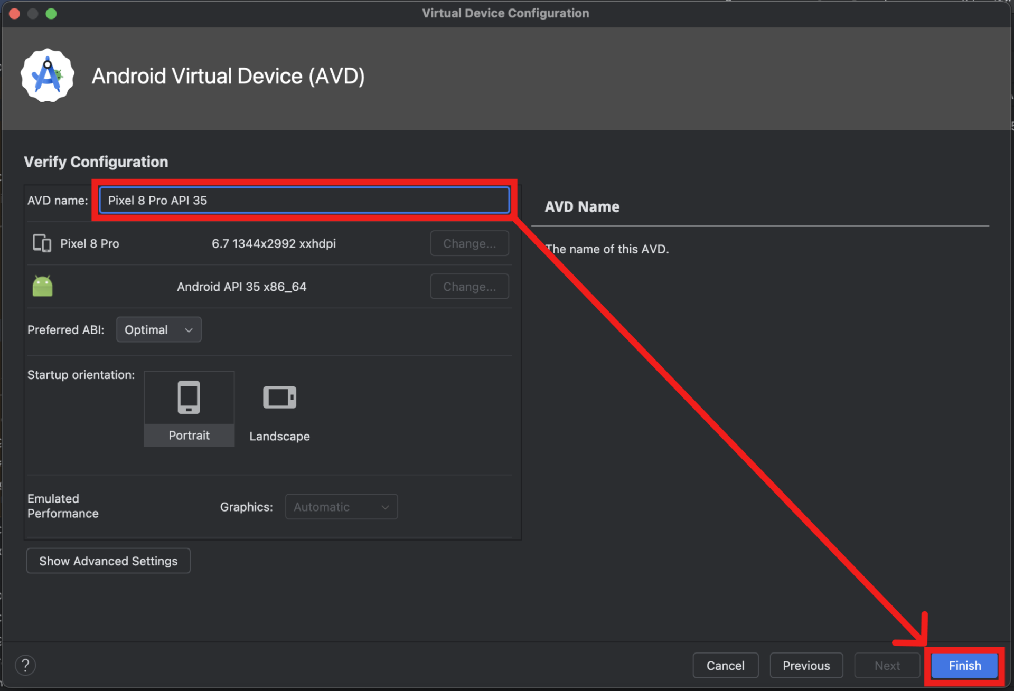Open help with question mark icon

pos(25,665)
